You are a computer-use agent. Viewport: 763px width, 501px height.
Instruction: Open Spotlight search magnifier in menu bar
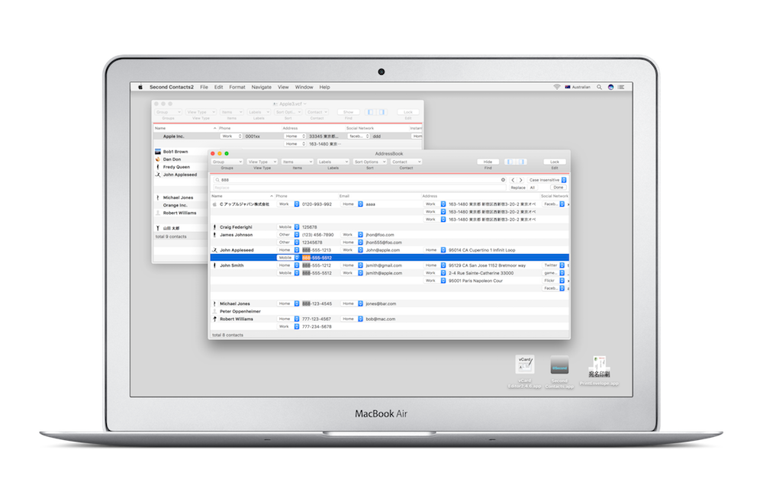(600, 87)
